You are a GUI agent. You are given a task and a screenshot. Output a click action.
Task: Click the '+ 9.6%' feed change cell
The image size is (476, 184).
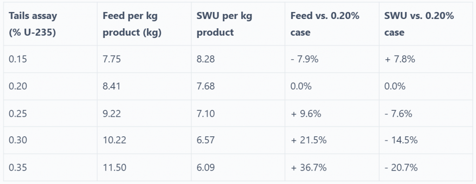pyautogui.click(x=332, y=113)
